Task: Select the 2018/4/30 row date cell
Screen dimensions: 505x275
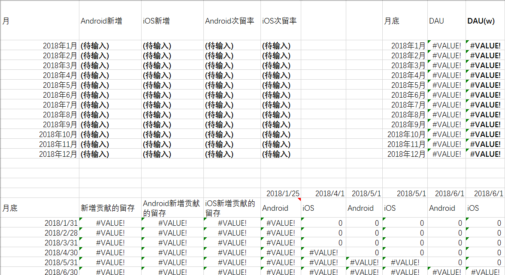Action: tap(39, 252)
